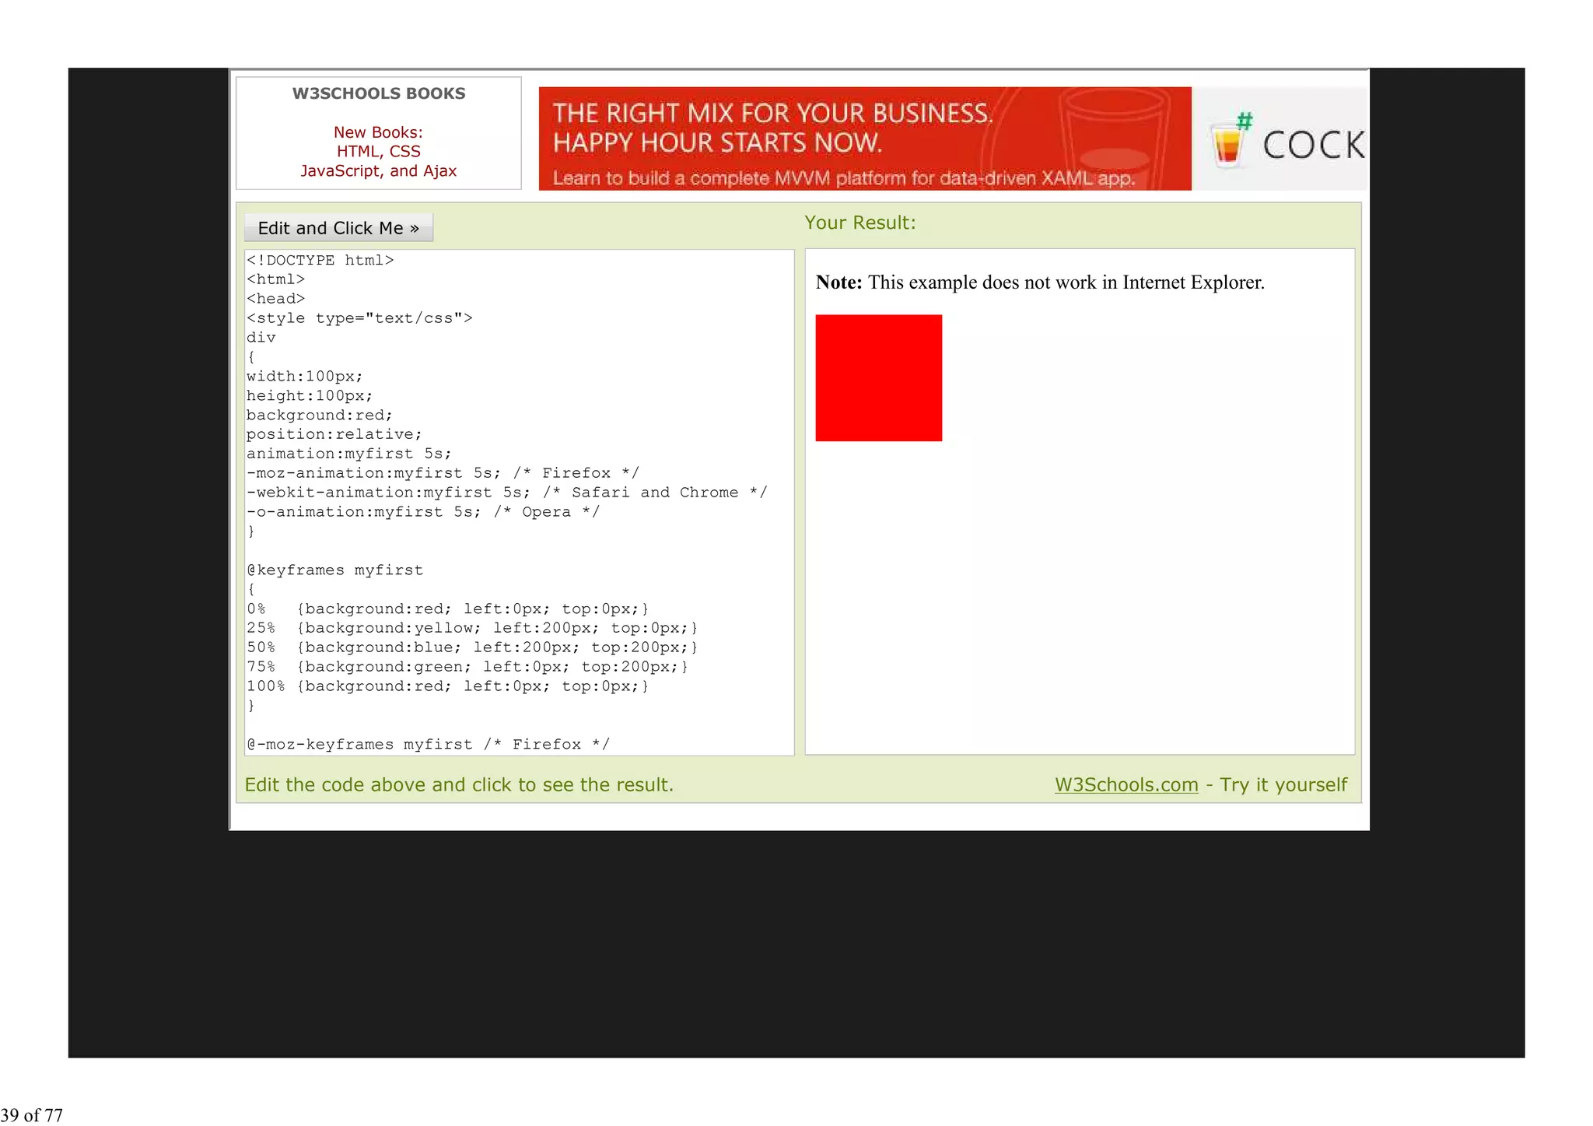Click the animation:myfirst 5s line

[348, 454]
